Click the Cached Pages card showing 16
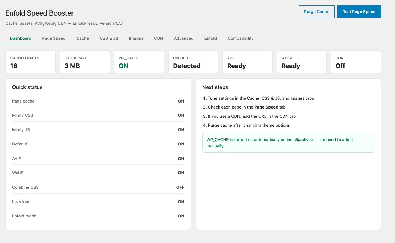Viewport: 395px width, 243px height. click(31, 62)
